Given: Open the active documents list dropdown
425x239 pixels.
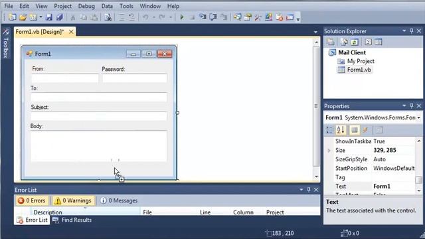Looking at the screenshot, I should pyautogui.click(x=315, y=32).
